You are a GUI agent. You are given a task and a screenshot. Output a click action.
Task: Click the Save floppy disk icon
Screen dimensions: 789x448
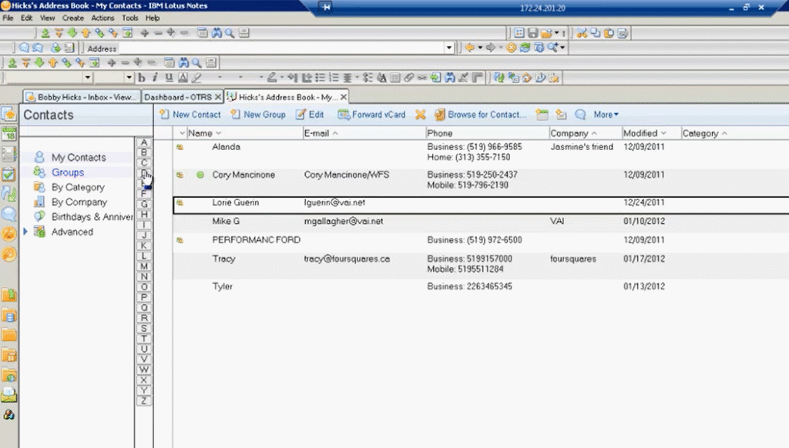click(x=532, y=33)
